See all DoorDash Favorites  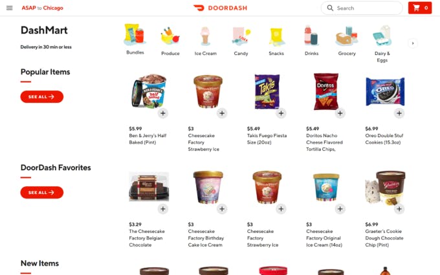42,193
